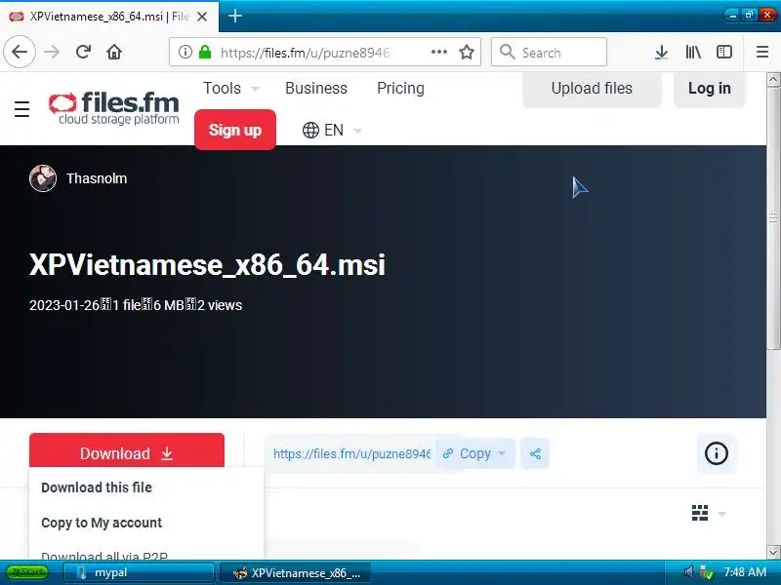Go back with the browser back arrow
The width and height of the screenshot is (781, 585).
tap(20, 52)
